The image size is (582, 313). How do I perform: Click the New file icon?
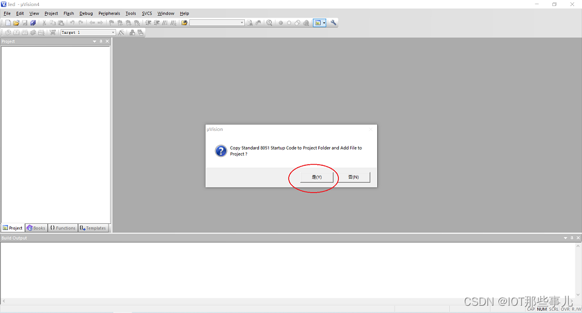tap(8, 22)
